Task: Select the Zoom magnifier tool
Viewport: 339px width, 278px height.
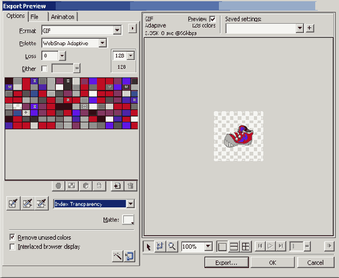Action: 172,246
